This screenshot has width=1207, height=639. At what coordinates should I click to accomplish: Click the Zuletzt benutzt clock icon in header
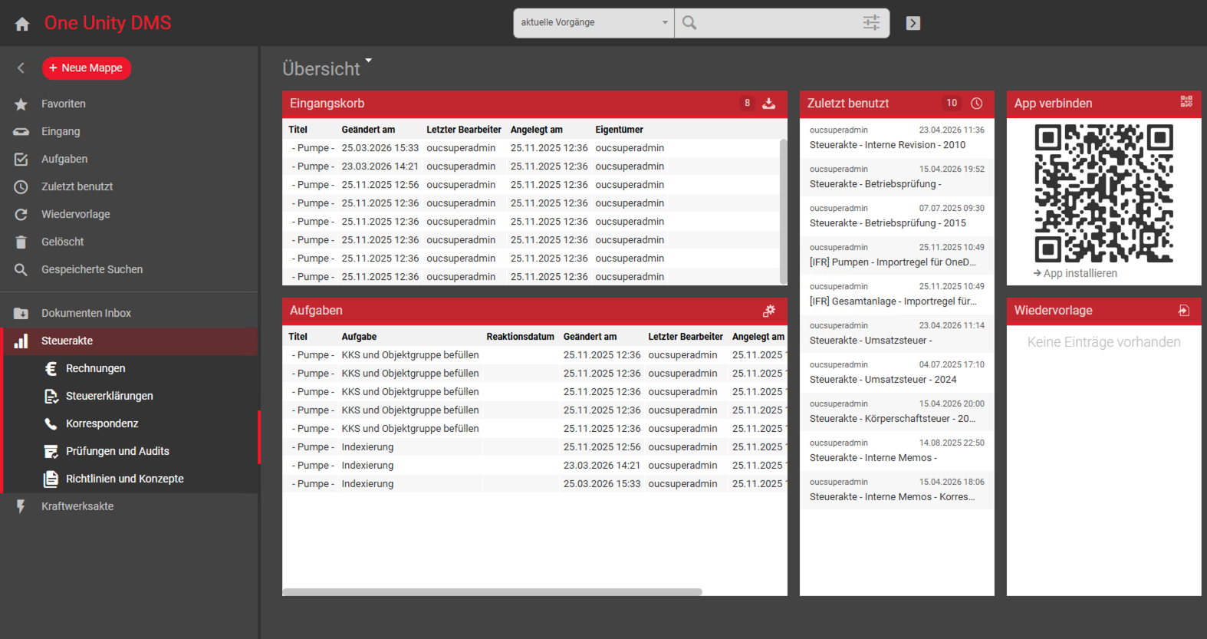[x=977, y=104]
